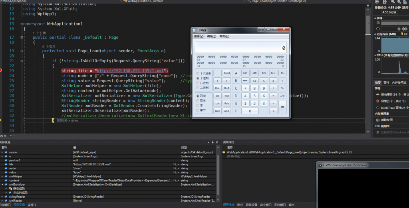Click the take snapshot camera icon

coord(378,120)
